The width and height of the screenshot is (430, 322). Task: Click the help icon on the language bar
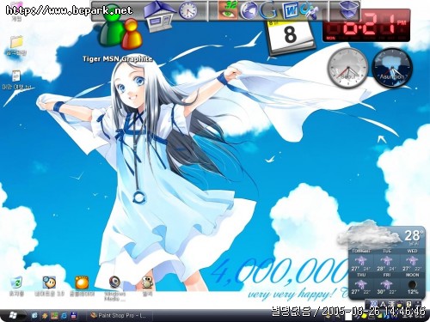click(409, 304)
